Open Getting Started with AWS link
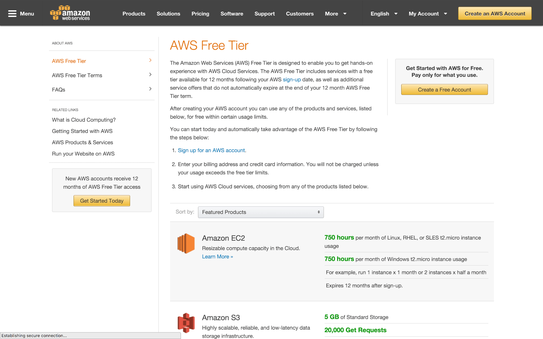This screenshot has width=543, height=339. 82,131
